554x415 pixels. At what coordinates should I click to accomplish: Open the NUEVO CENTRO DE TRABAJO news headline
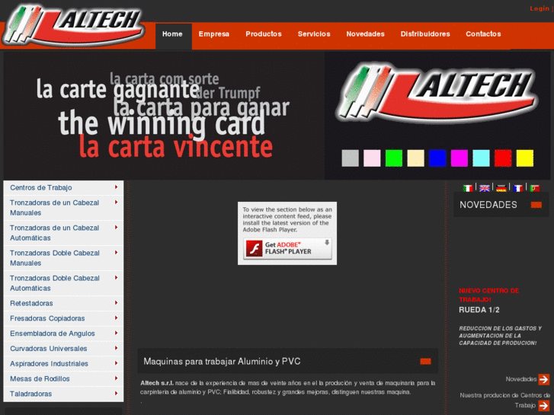488,295
